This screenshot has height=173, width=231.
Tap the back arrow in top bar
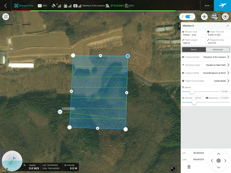pos(6,6)
